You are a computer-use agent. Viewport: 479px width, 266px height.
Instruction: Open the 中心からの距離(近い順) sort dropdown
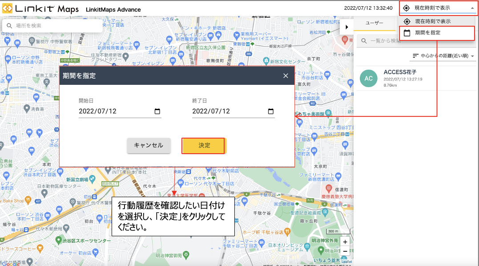coord(443,56)
